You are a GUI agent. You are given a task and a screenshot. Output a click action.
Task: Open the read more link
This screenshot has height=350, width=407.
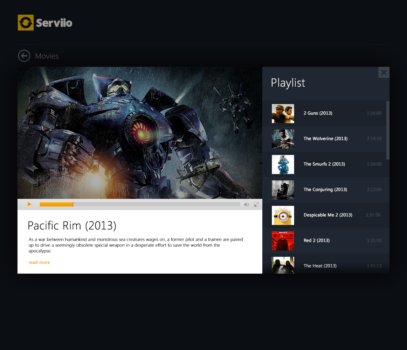click(39, 262)
